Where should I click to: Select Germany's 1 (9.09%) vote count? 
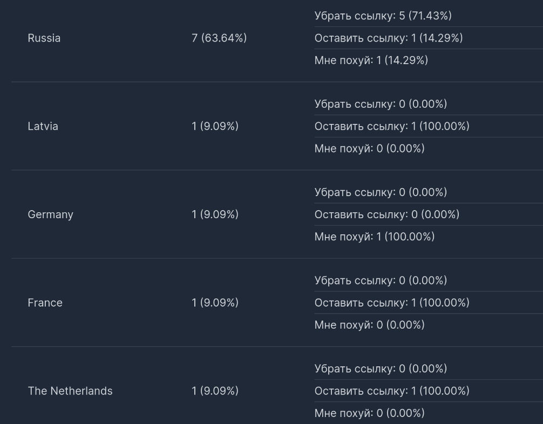(215, 214)
